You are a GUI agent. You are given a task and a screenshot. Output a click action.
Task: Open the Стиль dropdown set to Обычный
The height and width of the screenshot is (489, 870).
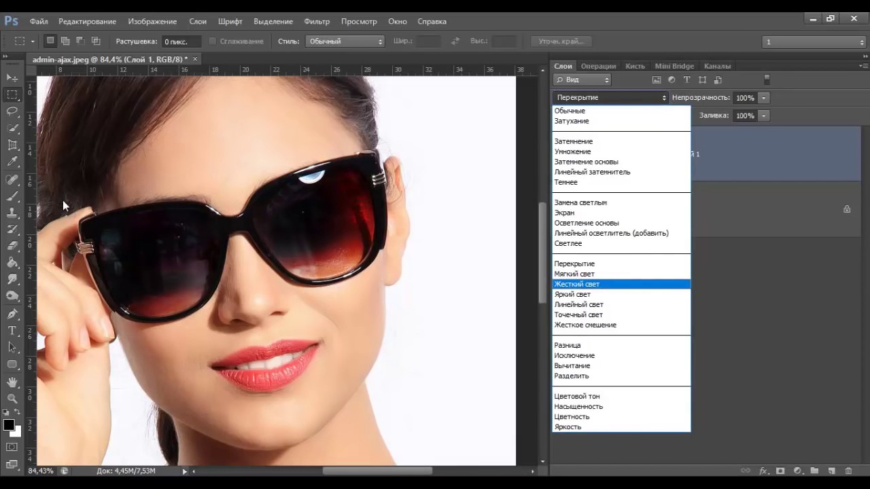point(345,41)
